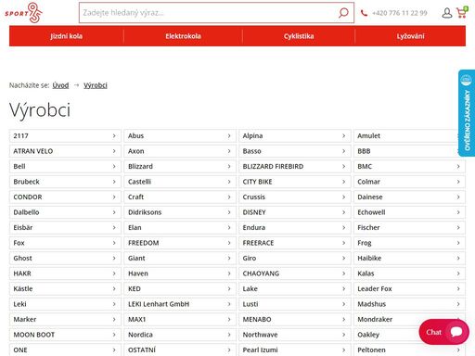Open manufacturer Didriksons
Image resolution: width=475 pixels, height=356 pixels.
(180, 212)
